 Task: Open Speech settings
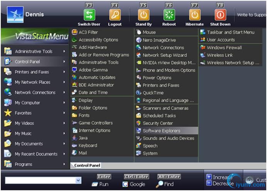pyautogui.click(x=167, y=146)
